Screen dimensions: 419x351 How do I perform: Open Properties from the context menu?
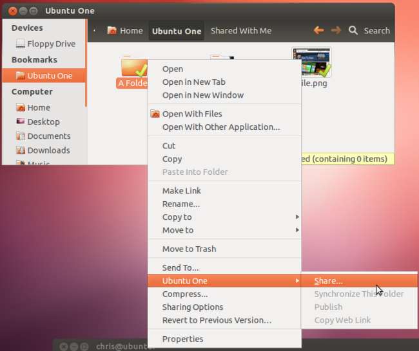pyautogui.click(x=224, y=339)
